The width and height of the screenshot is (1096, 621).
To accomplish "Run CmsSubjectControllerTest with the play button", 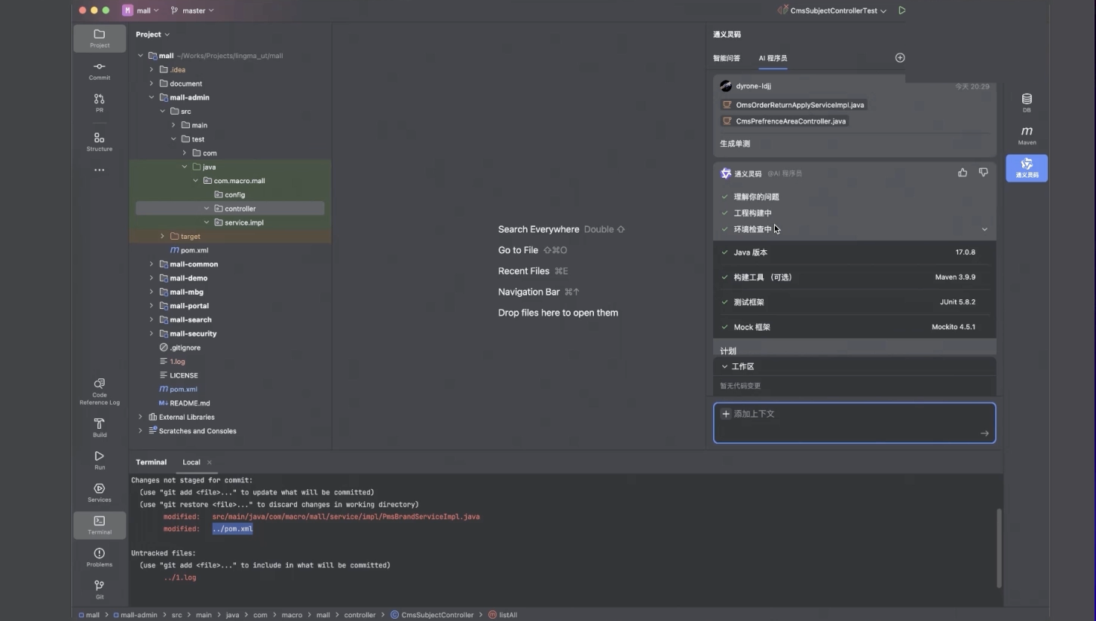I will [902, 11].
